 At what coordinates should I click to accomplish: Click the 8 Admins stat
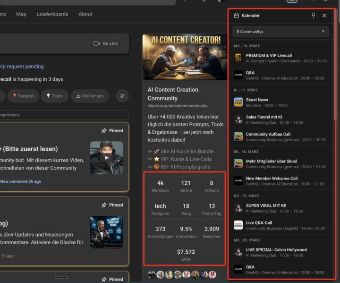(212, 186)
